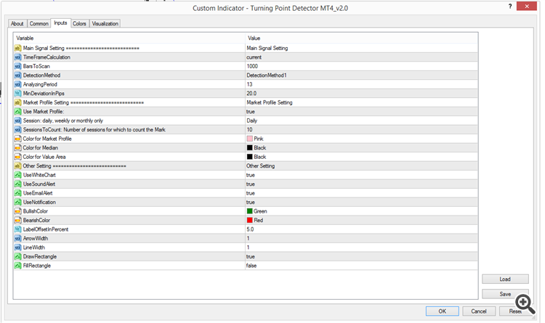Click the double-type icon beside LabelOffsetInPercent

[x=17, y=229]
